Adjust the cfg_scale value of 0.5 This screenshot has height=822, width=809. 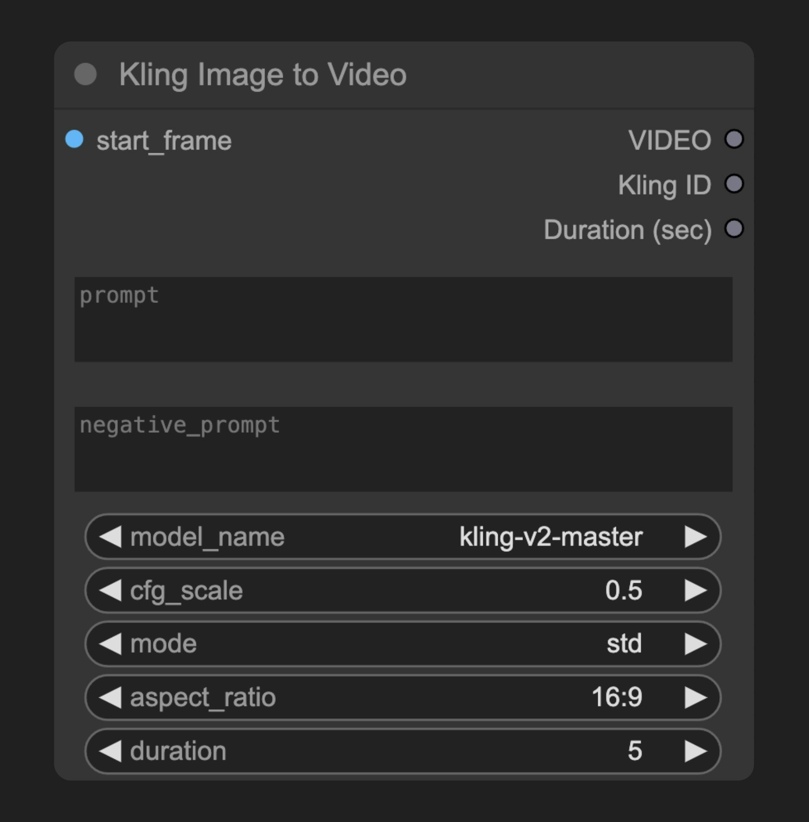(x=626, y=590)
